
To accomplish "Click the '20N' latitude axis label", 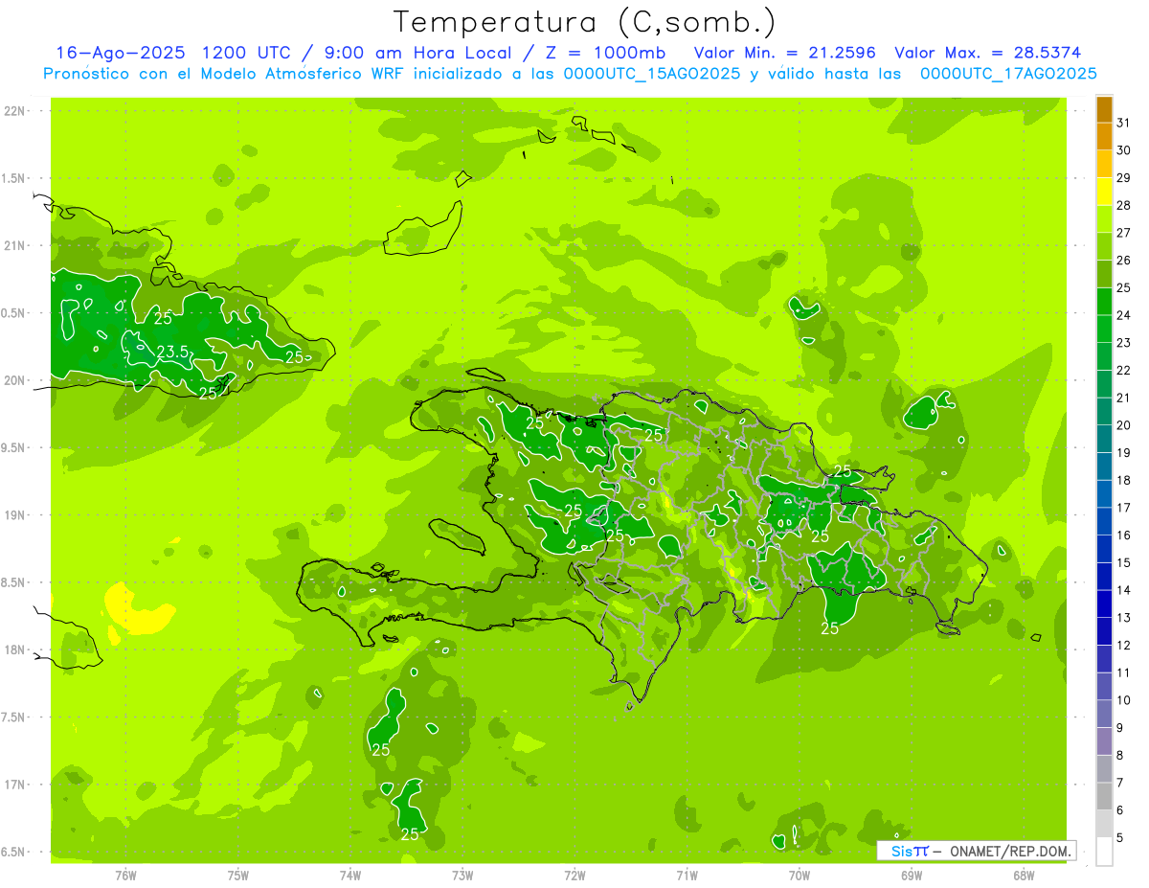I will [x=15, y=380].
